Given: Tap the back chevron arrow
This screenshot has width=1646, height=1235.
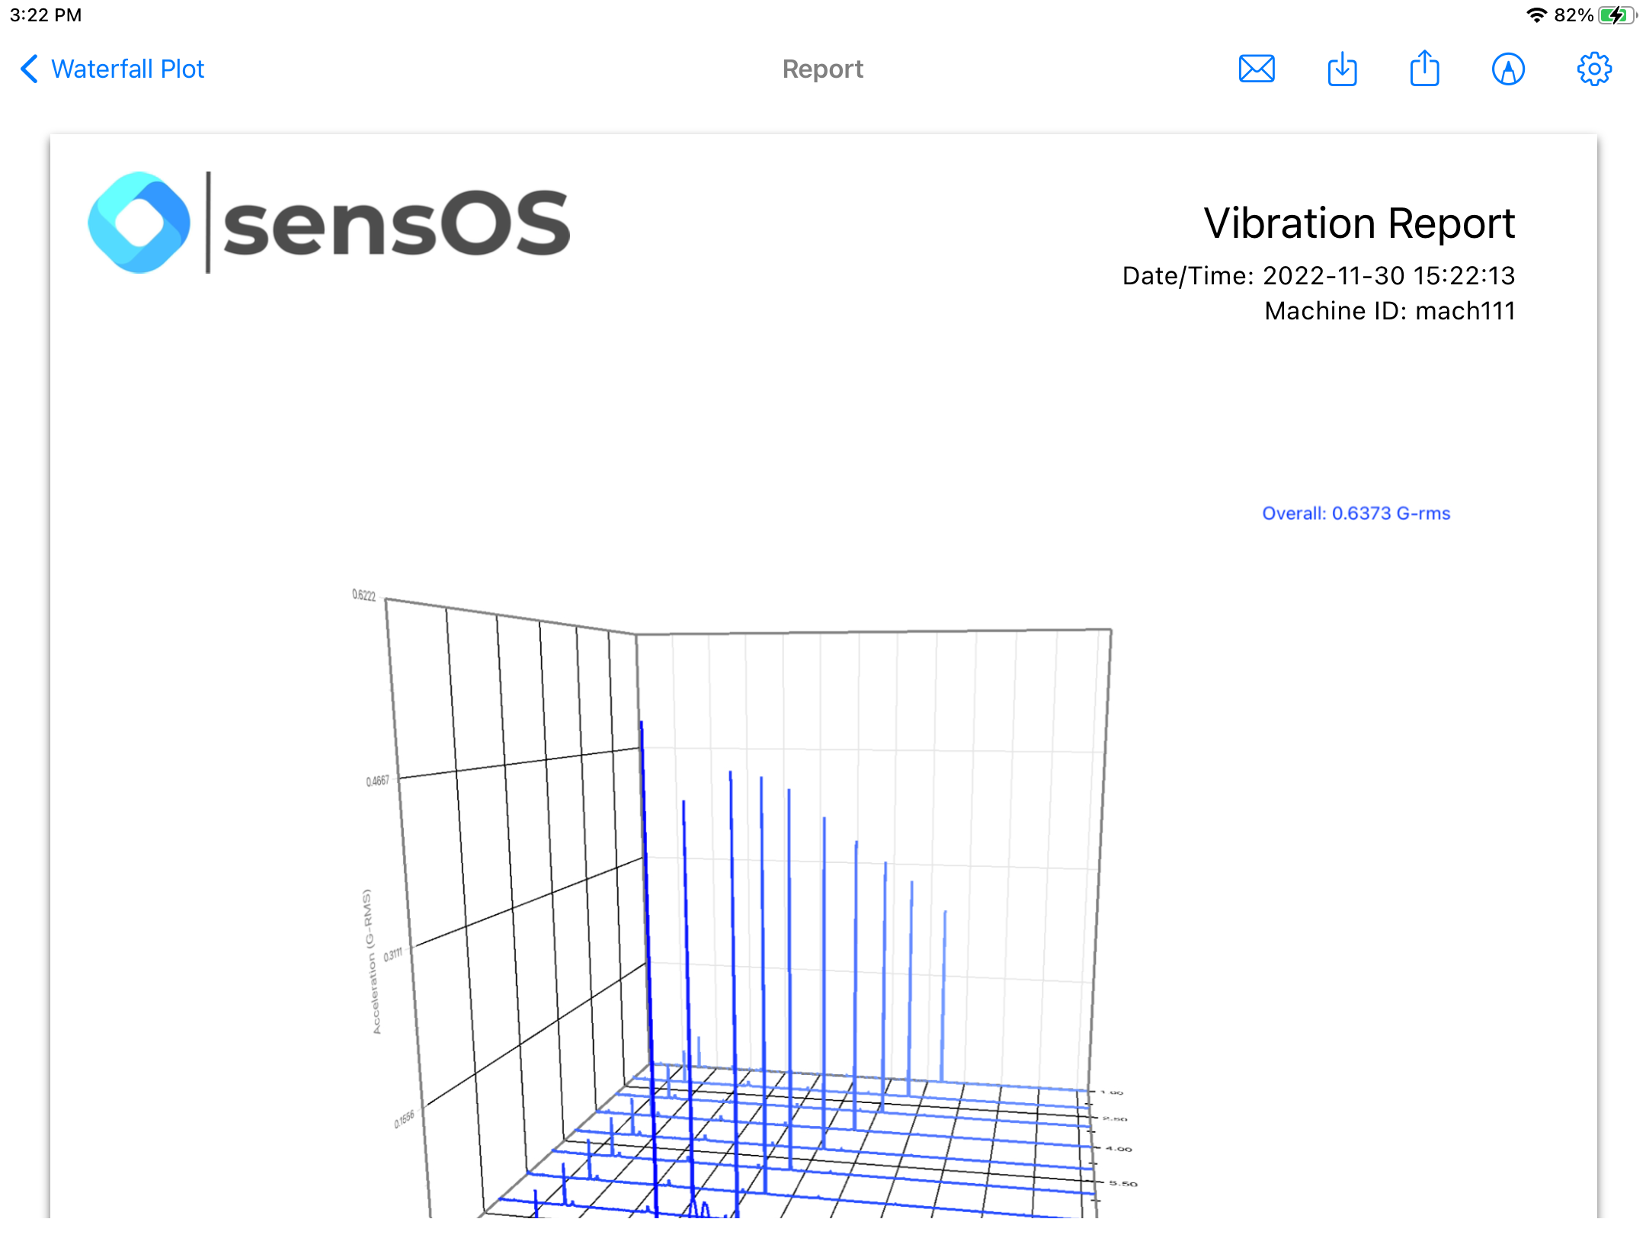Looking at the screenshot, I should pyautogui.click(x=29, y=69).
